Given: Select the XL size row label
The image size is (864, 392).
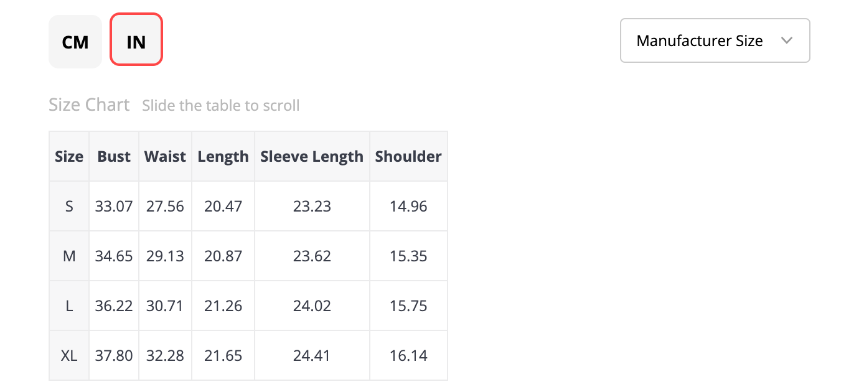Looking at the screenshot, I should click(69, 355).
